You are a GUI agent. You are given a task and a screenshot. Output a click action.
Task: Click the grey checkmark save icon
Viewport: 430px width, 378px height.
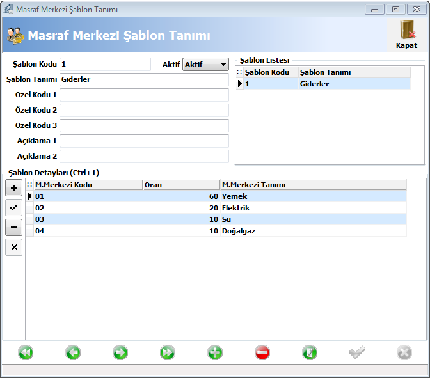pos(357,352)
